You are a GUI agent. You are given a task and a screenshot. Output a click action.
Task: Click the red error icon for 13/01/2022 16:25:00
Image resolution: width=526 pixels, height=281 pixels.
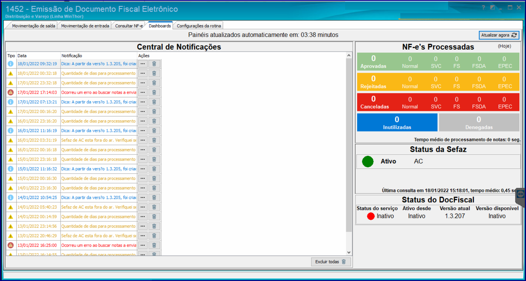11,245
